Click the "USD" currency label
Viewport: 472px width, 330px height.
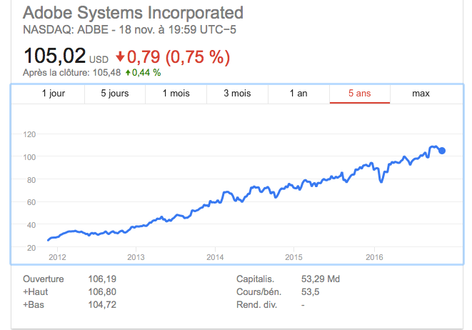[99, 59]
